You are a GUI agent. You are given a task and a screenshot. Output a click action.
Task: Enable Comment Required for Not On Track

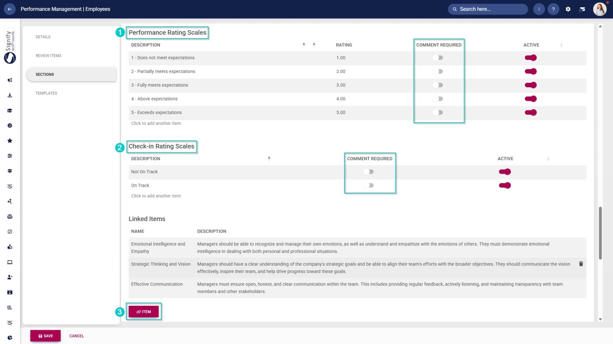point(369,172)
